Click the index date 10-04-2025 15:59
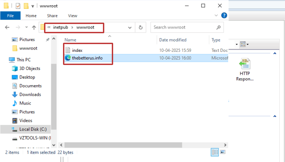Viewport: 285px width, 162px height. pos(175,50)
